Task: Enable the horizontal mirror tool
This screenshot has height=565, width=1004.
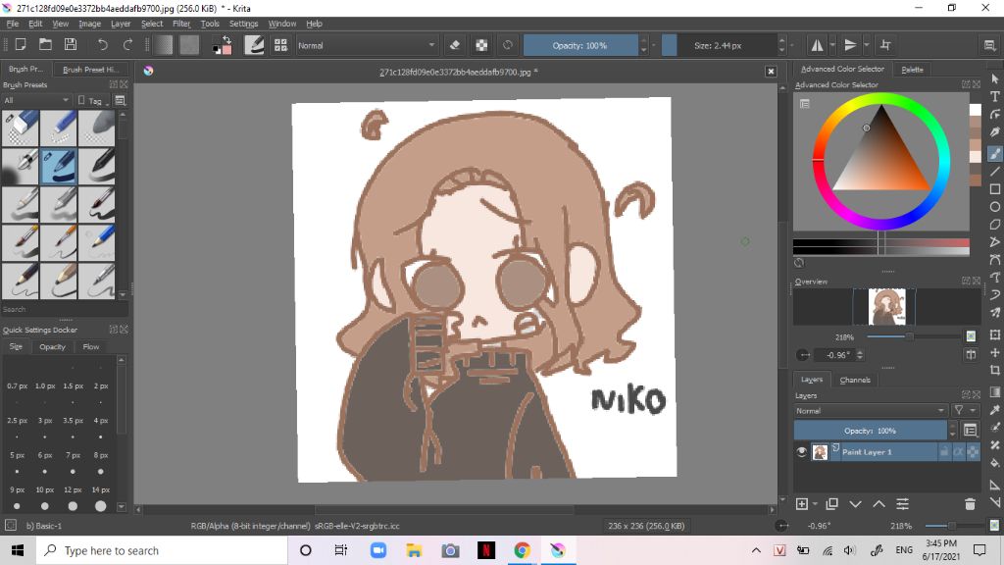Action: tap(817, 45)
